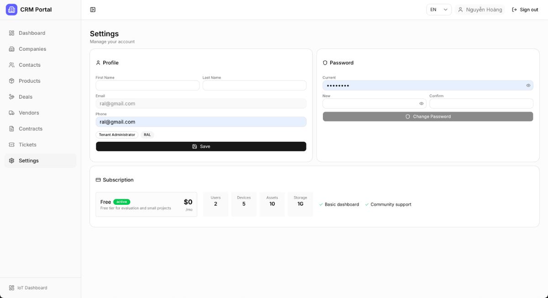Click the $0 price text
548x298 pixels.
[x=188, y=202]
